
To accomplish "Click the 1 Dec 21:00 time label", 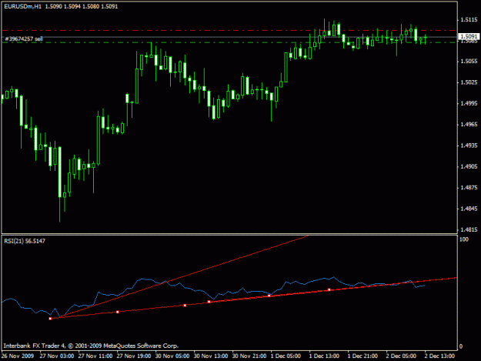I will [362, 356].
